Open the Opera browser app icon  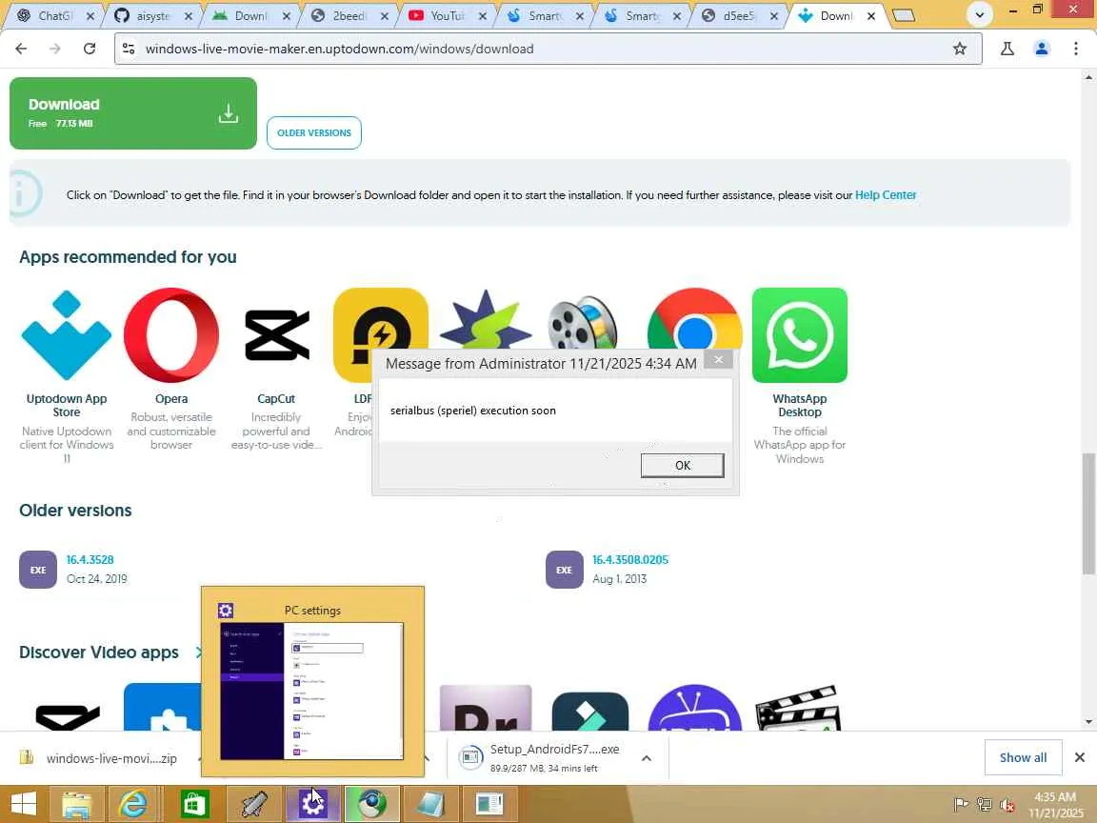[171, 335]
